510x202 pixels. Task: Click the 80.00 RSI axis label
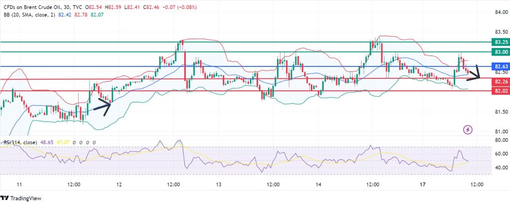(501, 140)
